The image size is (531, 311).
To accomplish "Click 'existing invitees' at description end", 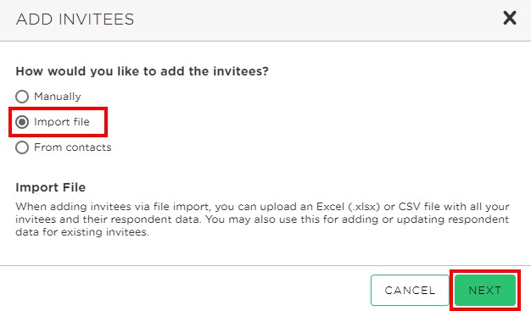I will coord(105,232).
